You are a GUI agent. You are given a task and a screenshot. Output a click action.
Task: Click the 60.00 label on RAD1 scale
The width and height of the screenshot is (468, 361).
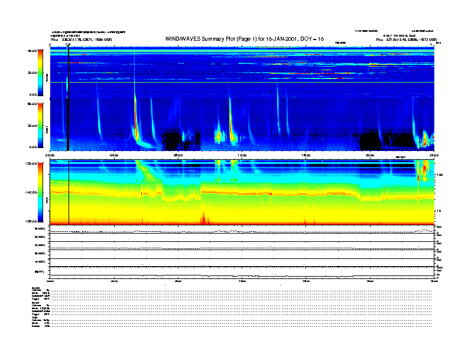[32, 104]
